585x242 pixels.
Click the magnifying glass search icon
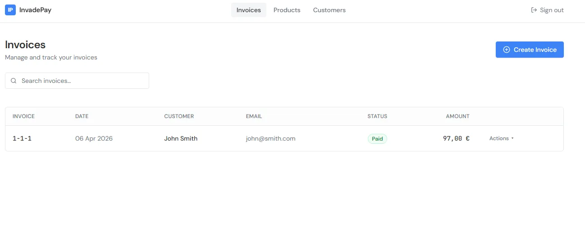click(x=14, y=81)
